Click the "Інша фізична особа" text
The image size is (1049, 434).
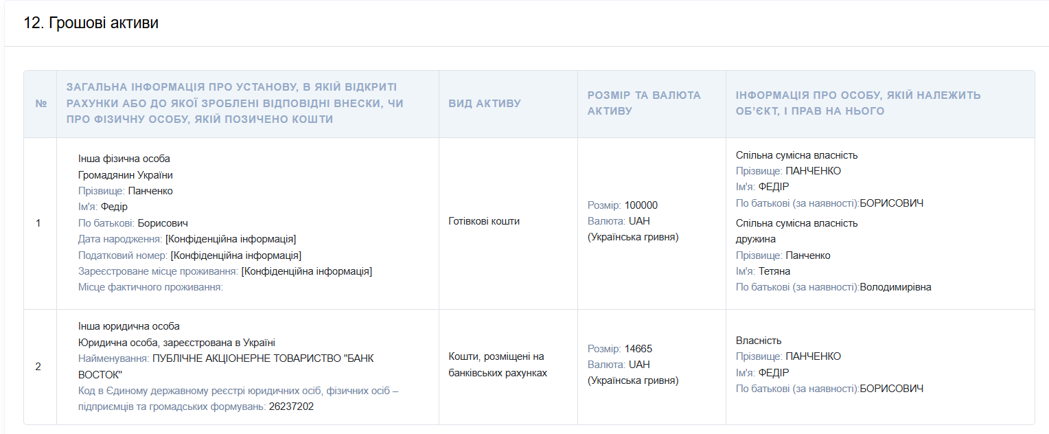[x=124, y=159]
